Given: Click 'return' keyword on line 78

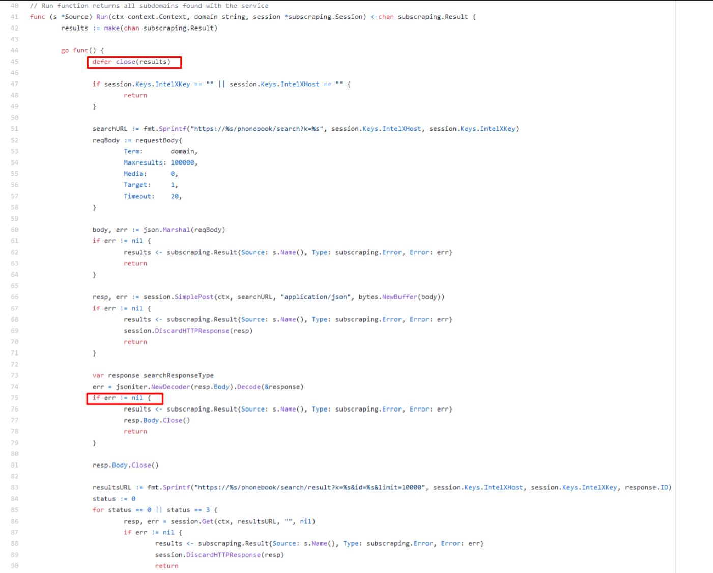Looking at the screenshot, I should point(135,431).
